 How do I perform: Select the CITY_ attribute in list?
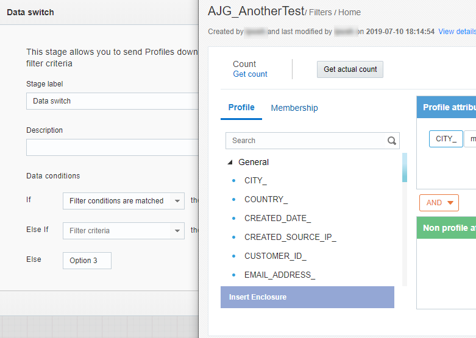[255, 181]
